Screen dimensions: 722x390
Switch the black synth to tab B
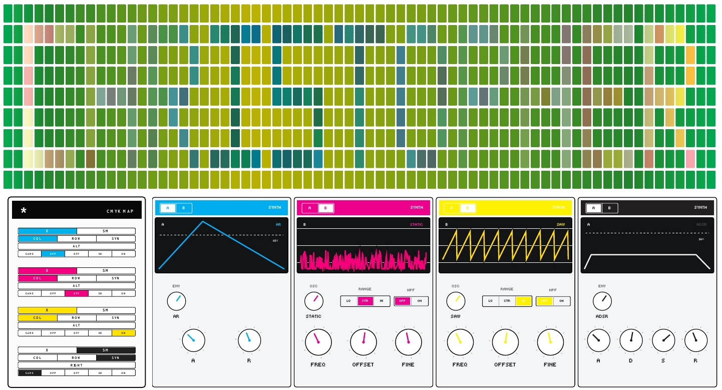pyautogui.click(x=609, y=208)
